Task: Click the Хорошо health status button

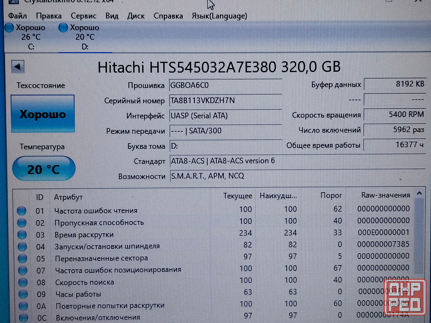Action: pos(43,114)
